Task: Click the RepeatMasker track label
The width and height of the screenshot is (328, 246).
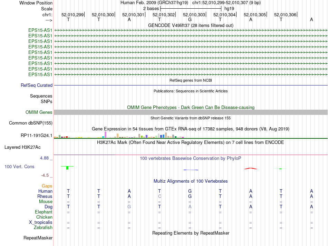Action: pos(38,238)
